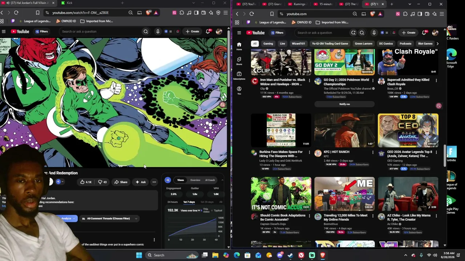This screenshot has height=261, width=465.
Task: Collapse the stats panel with the chevron
Action: pos(222,180)
